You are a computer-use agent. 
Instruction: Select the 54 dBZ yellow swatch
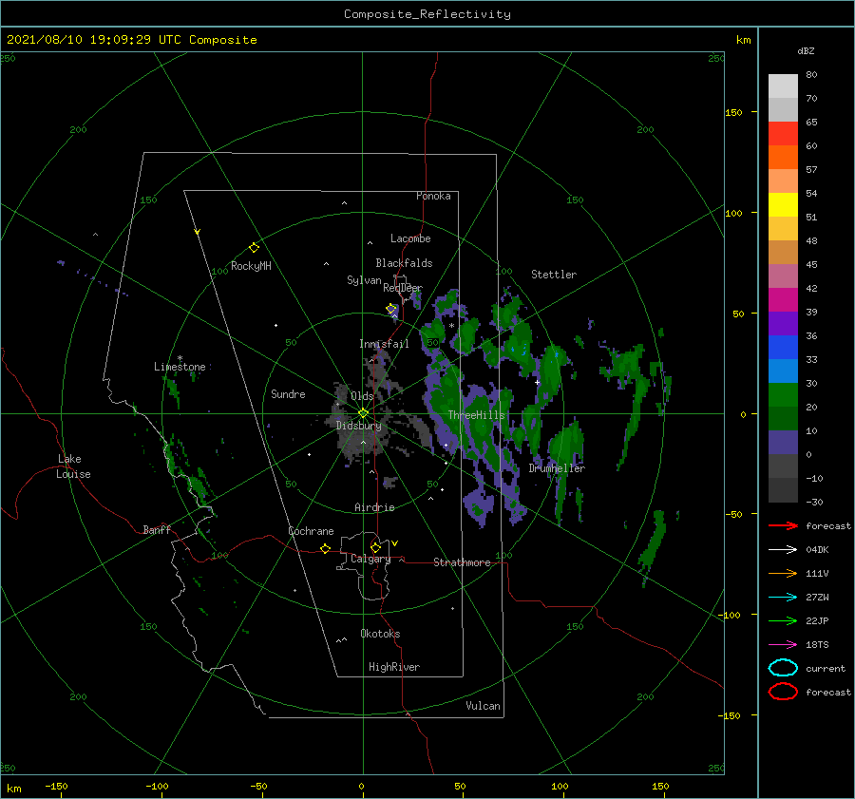point(783,205)
